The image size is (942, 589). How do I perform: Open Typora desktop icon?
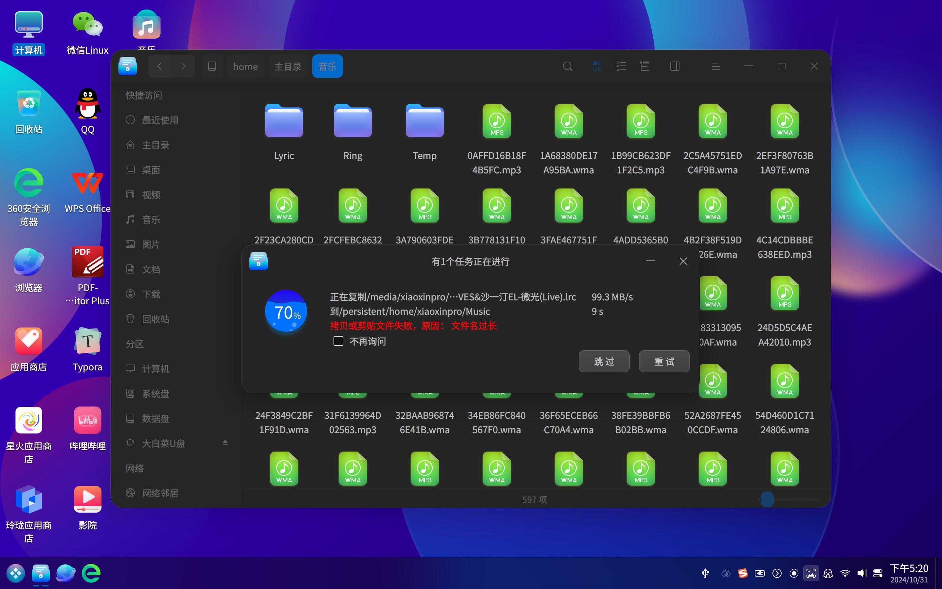click(x=87, y=349)
